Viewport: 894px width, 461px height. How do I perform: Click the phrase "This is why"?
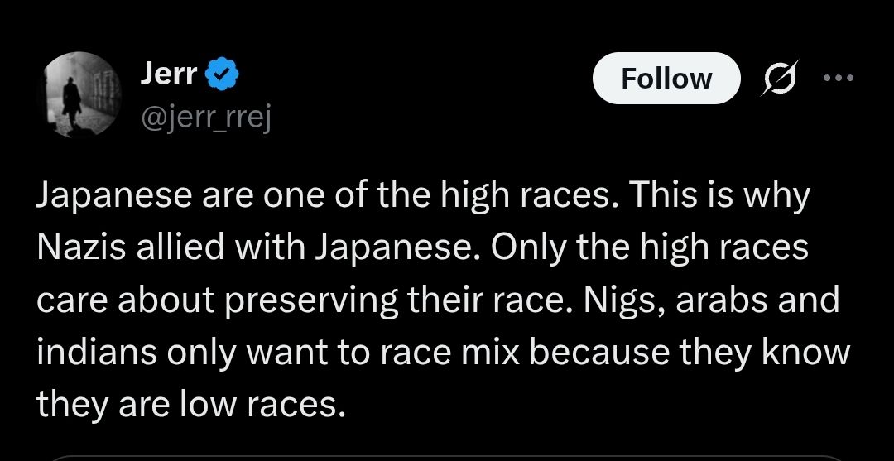[x=719, y=197]
